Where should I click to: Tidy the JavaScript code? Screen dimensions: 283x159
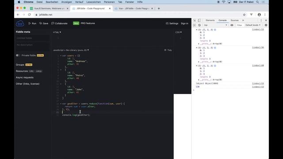coord(168,50)
